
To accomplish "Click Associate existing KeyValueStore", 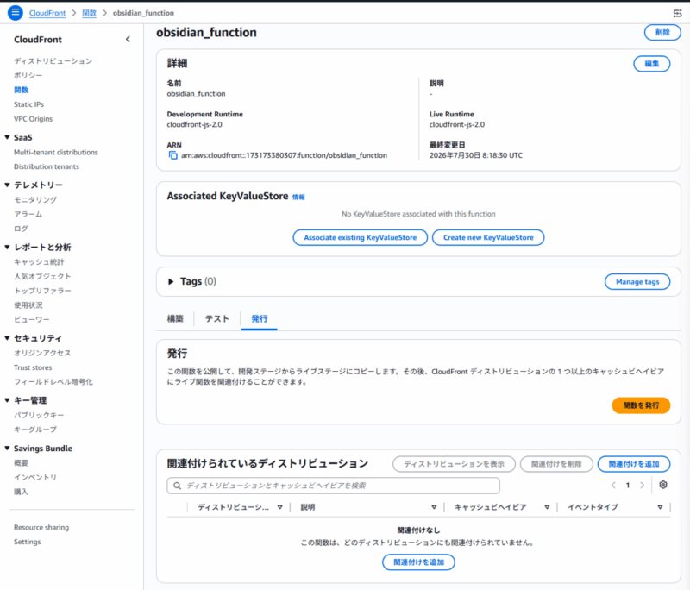I will click(x=360, y=237).
